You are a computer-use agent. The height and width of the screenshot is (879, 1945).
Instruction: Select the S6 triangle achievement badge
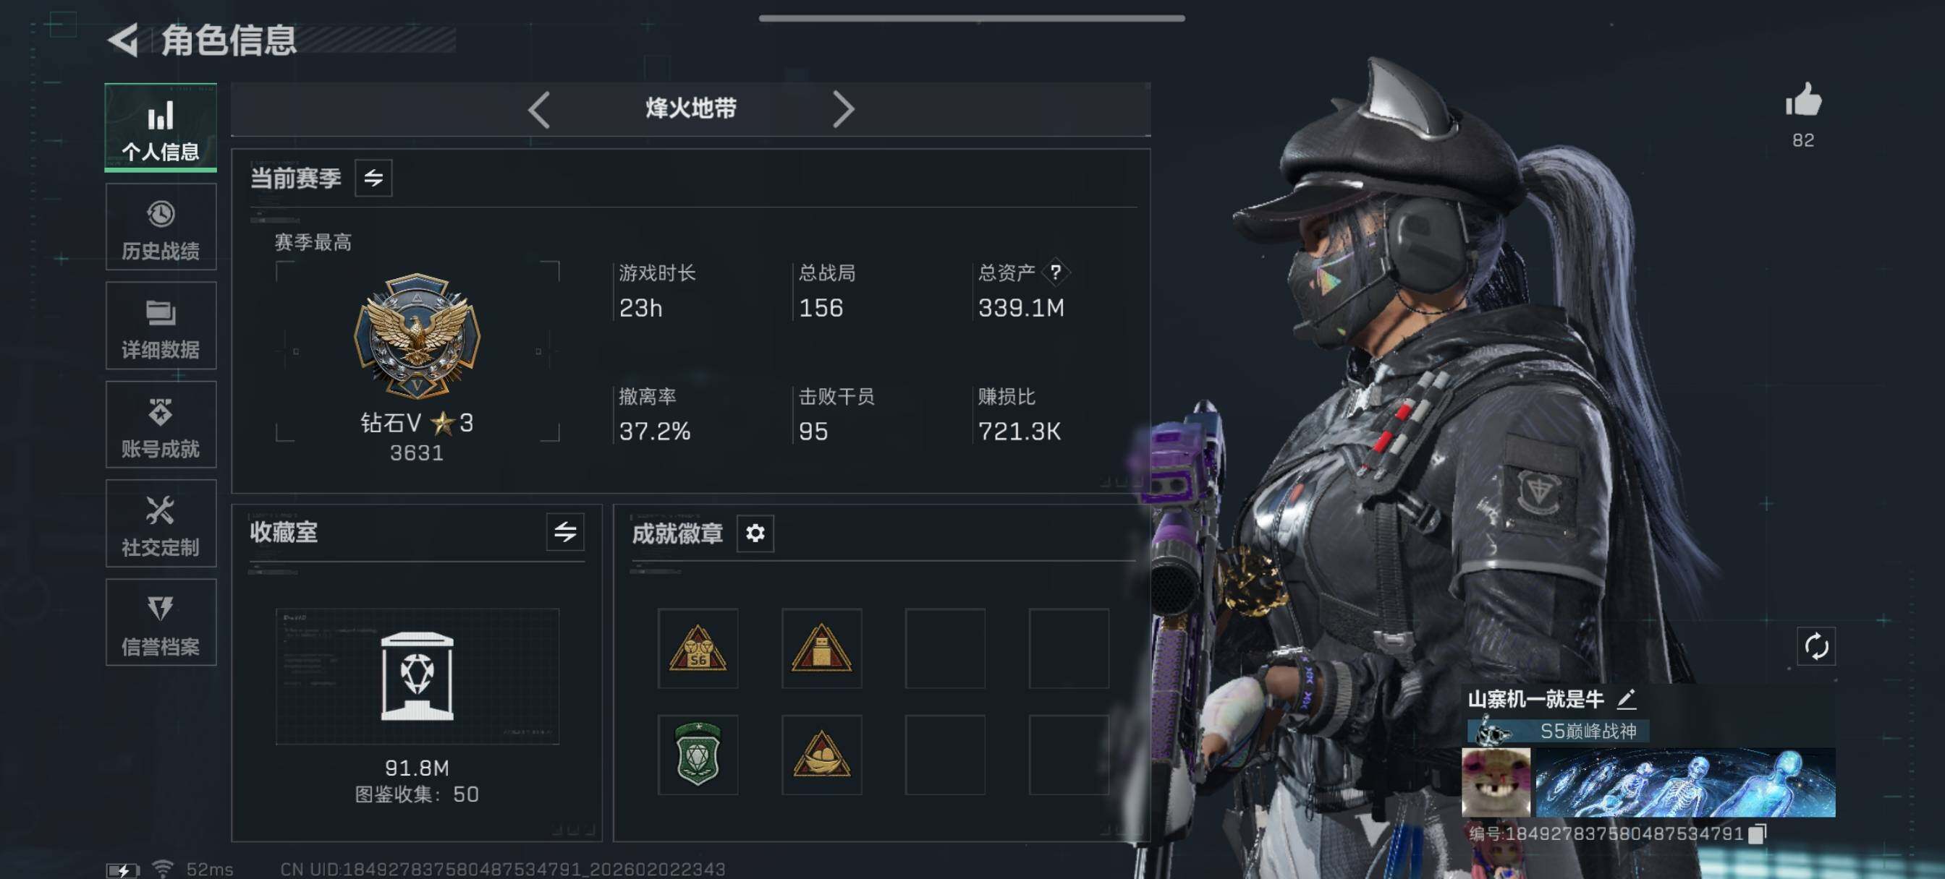click(698, 648)
